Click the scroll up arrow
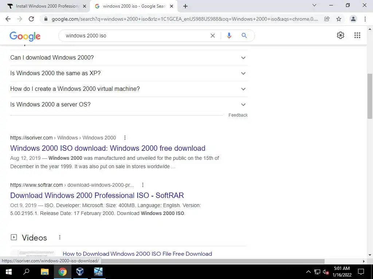Image resolution: width=373 pixels, height=279 pixels. click(370, 29)
